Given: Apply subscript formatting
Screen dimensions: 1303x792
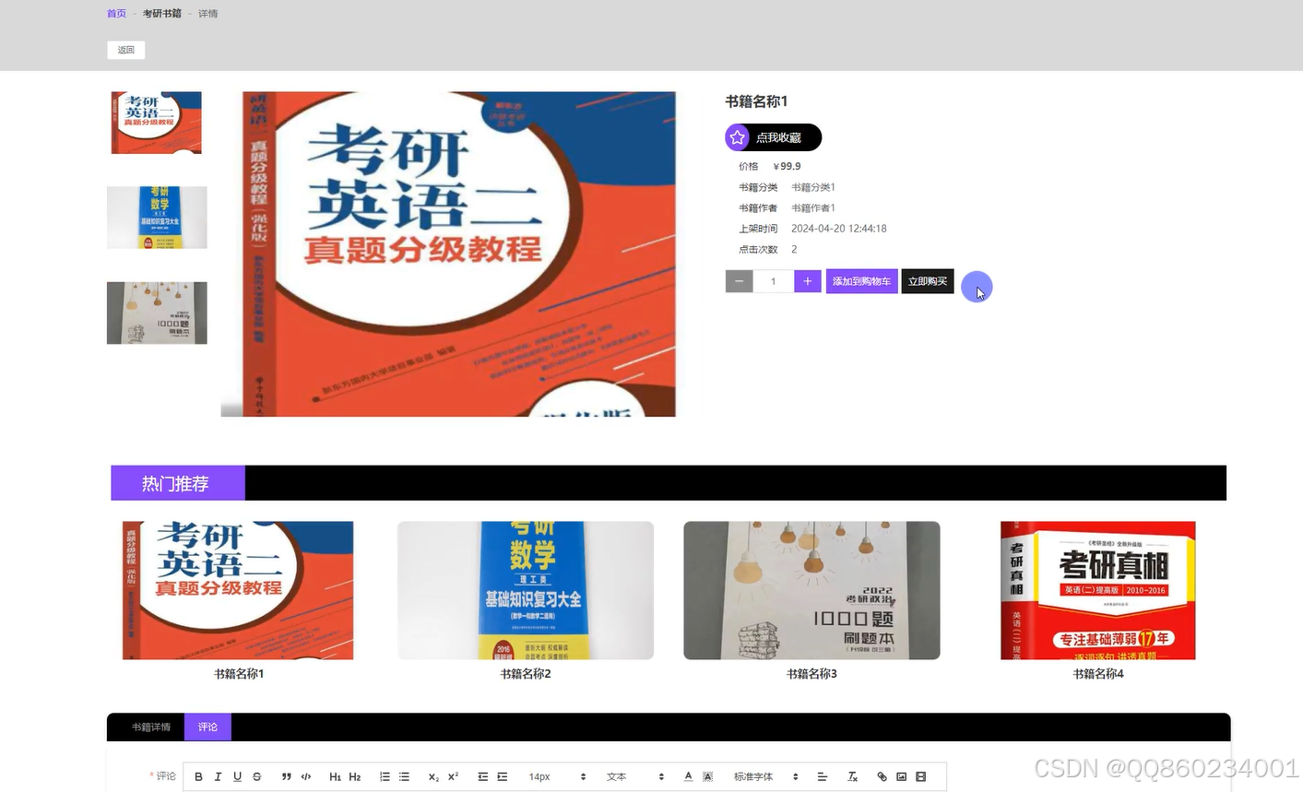Looking at the screenshot, I should pyautogui.click(x=433, y=776).
